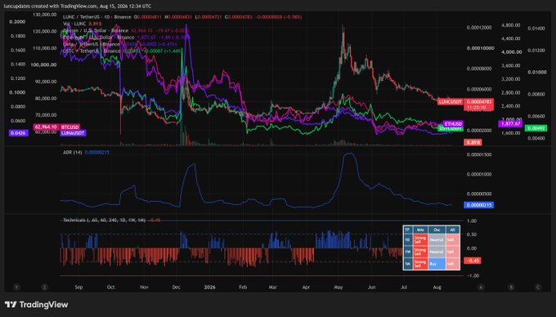
Task: Click the Sell cell in the 1D row
Action: [x=452, y=239]
